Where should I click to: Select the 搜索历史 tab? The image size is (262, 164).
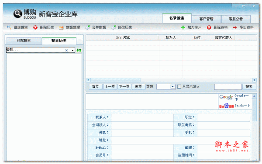tap(59, 41)
